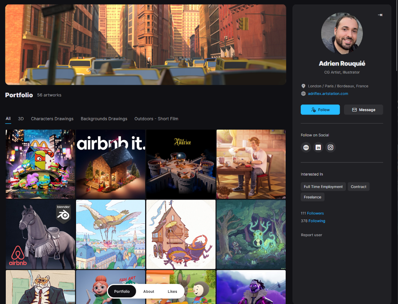Click the Message button
398x304 pixels.
pos(363,110)
